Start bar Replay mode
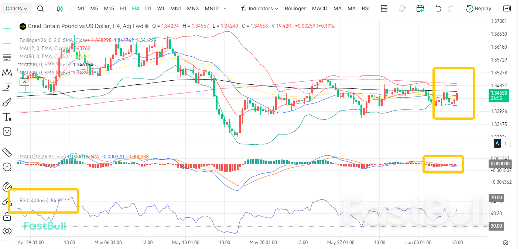Screen dimensions: 520x249 click(x=479, y=8)
